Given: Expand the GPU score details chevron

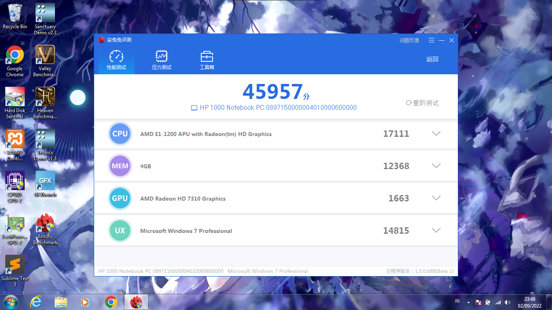Looking at the screenshot, I should pyautogui.click(x=436, y=198).
